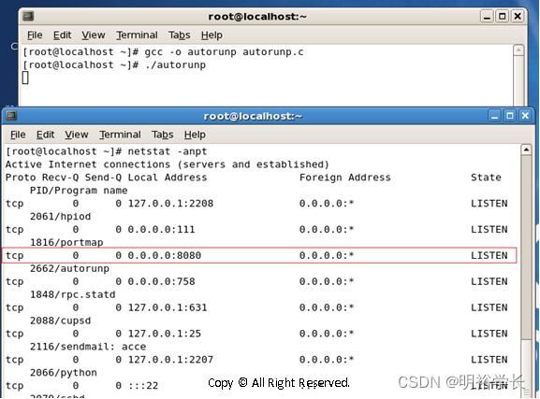Open Tabs menu in back terminal window
This screenshot has height=399, width=540.
pos(179,36)
